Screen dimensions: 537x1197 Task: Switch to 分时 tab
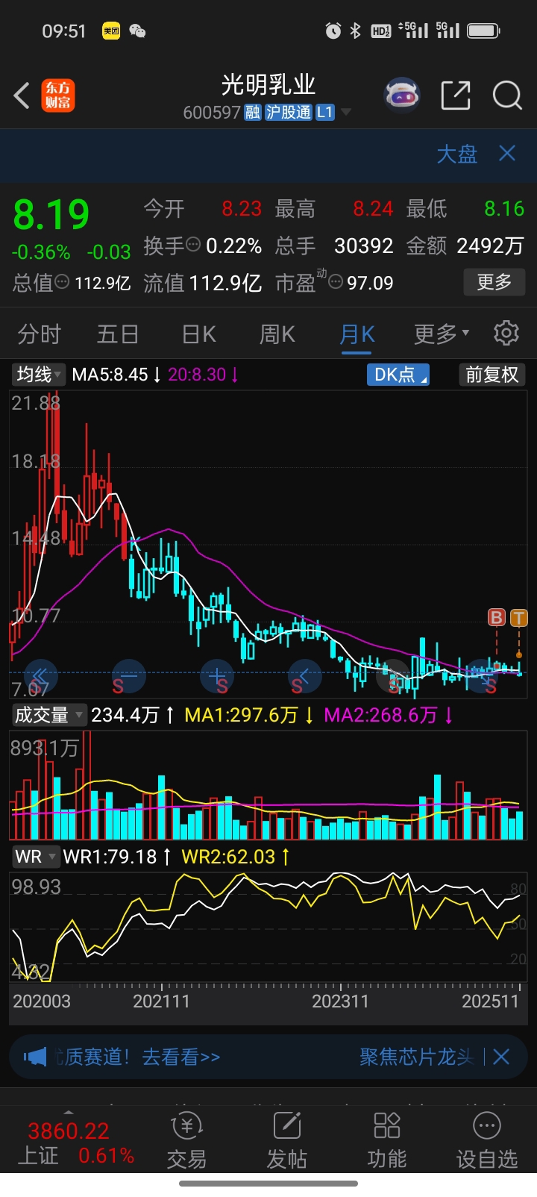39,334
